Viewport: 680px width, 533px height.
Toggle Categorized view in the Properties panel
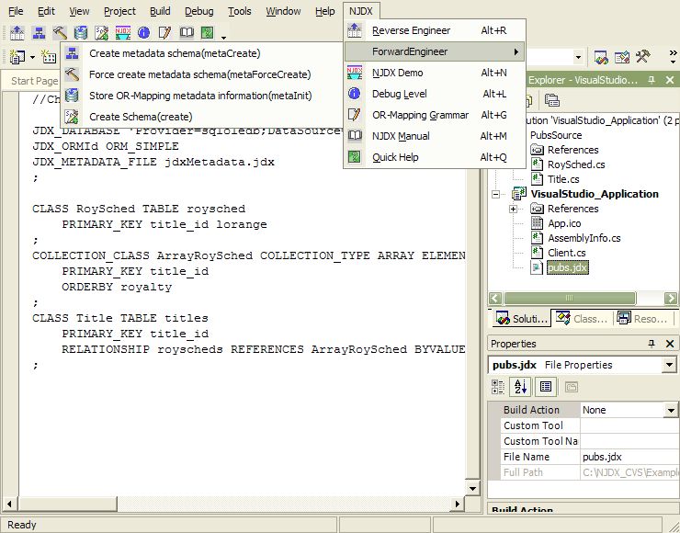point(498,386)
